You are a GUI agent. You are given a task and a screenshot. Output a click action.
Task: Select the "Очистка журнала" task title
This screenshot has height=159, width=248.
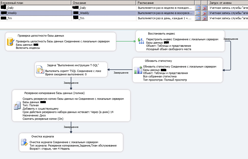pyautogui.click(x=43, y=136)
